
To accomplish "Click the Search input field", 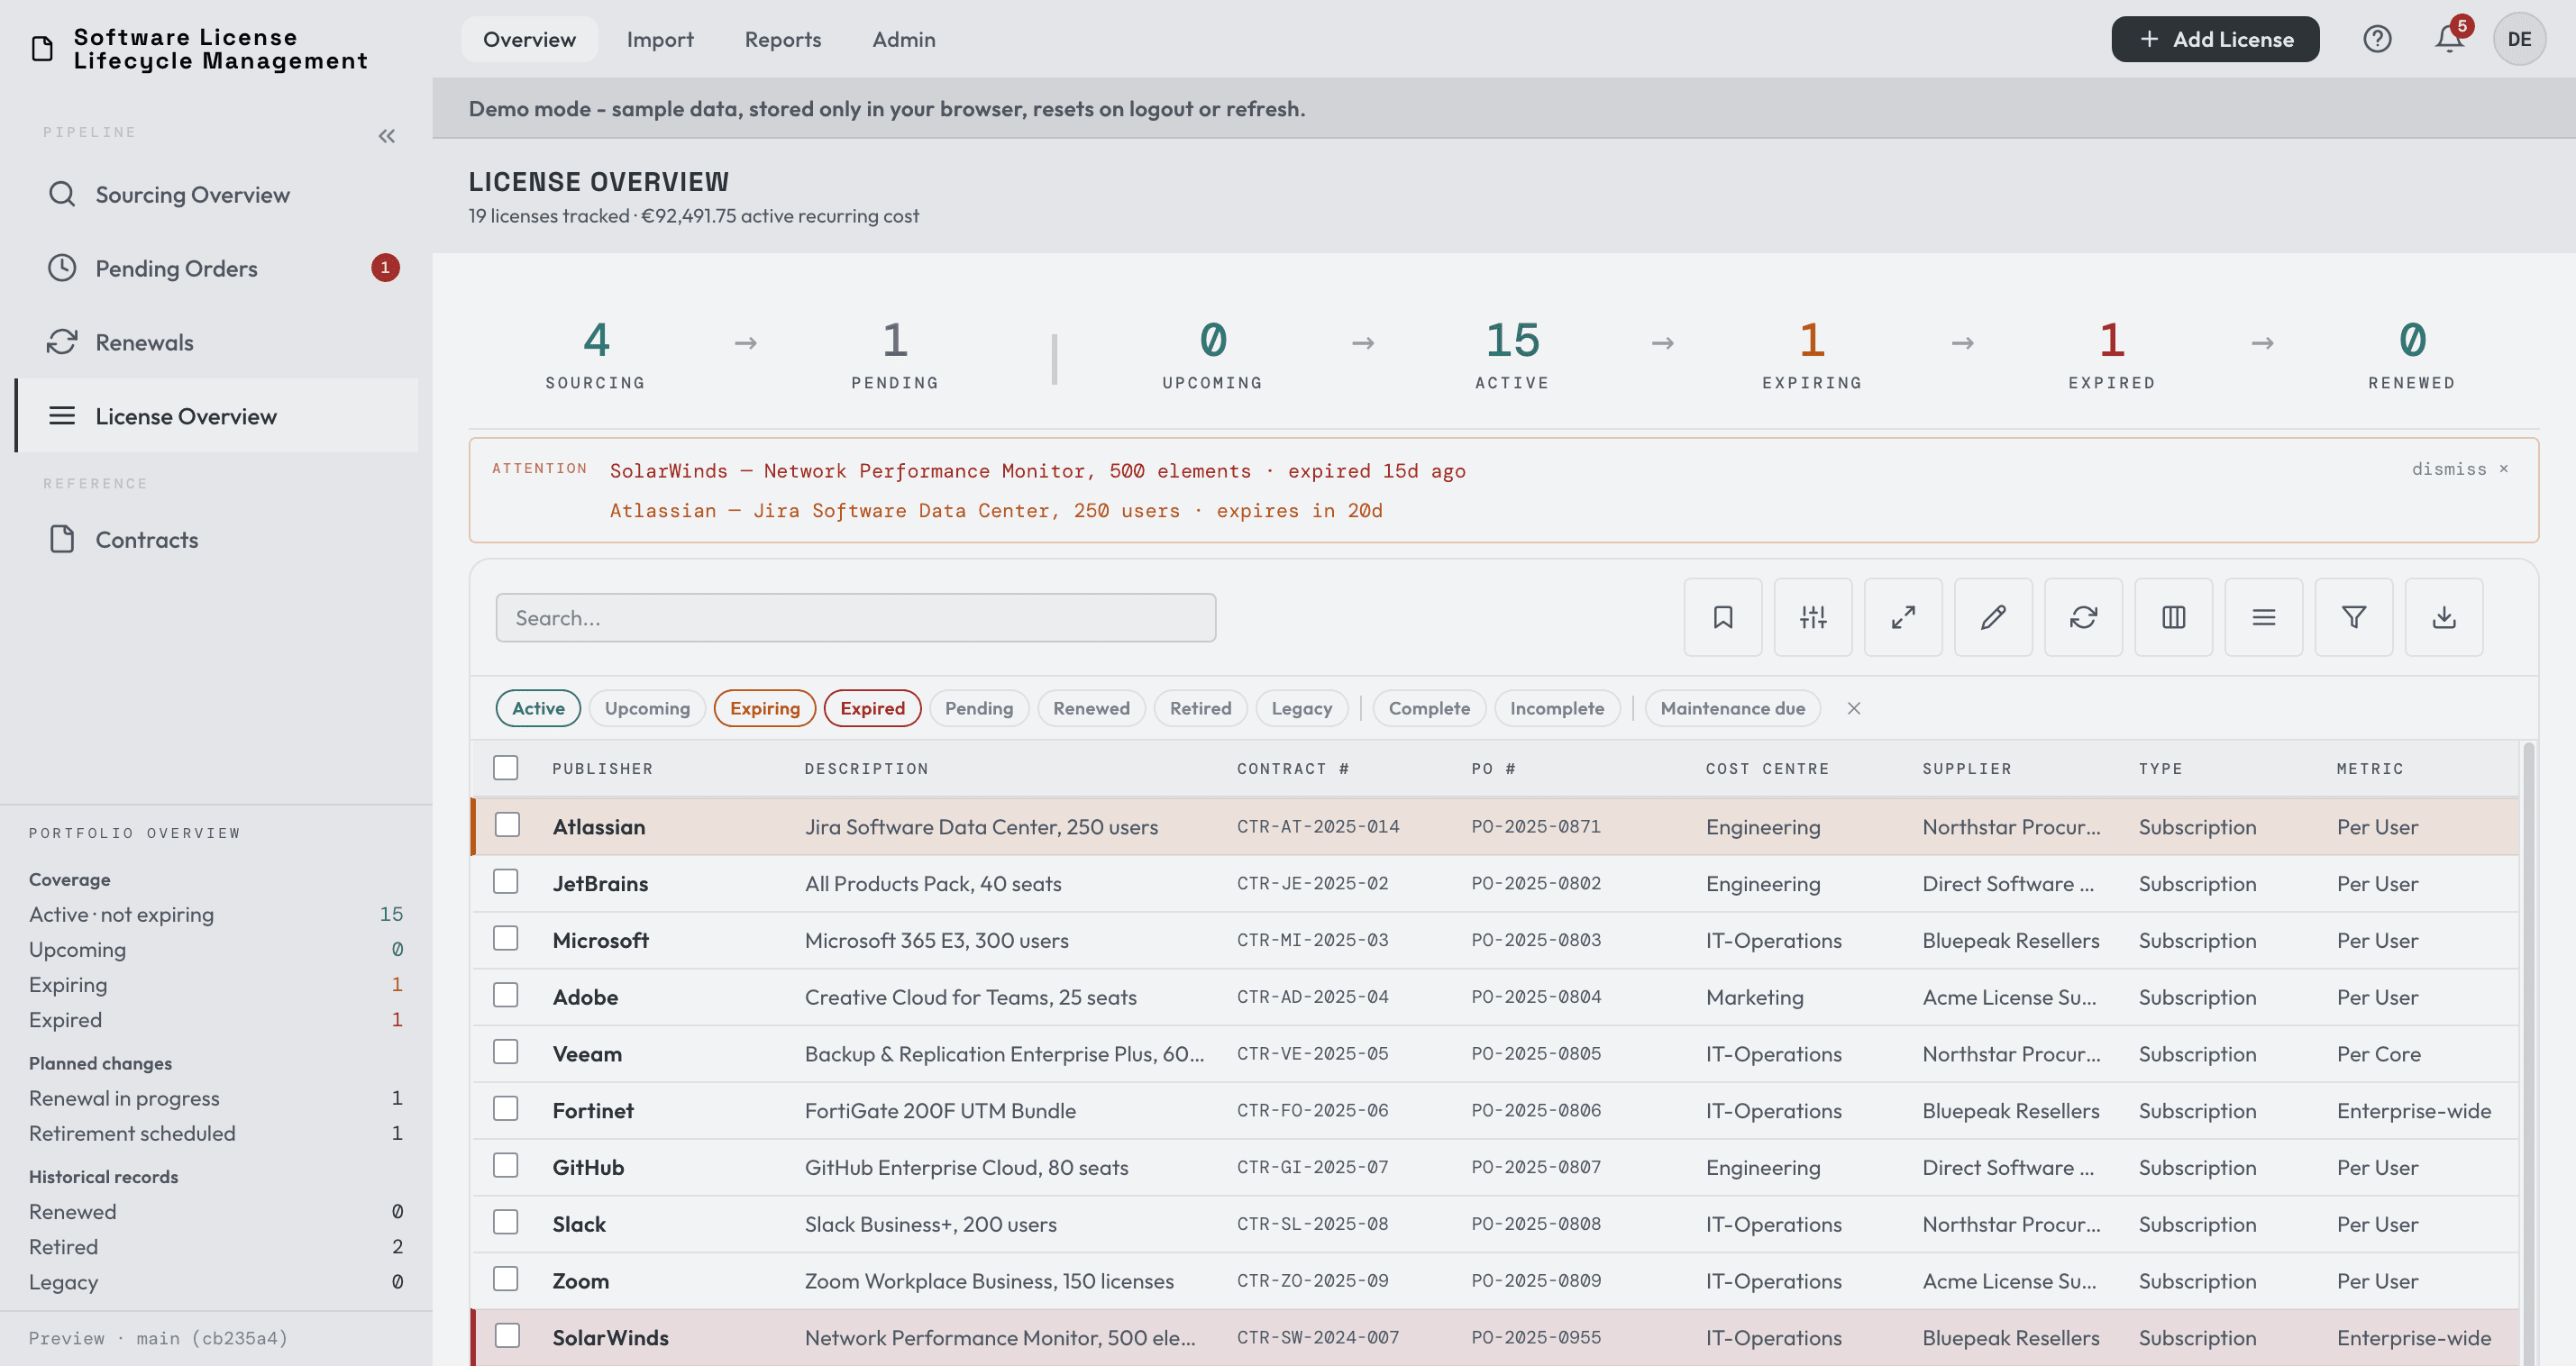I will [x=856, y=617].
